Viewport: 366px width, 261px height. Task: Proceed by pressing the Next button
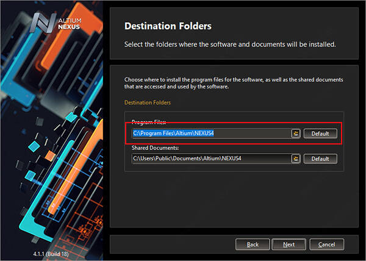click(289, 245)
